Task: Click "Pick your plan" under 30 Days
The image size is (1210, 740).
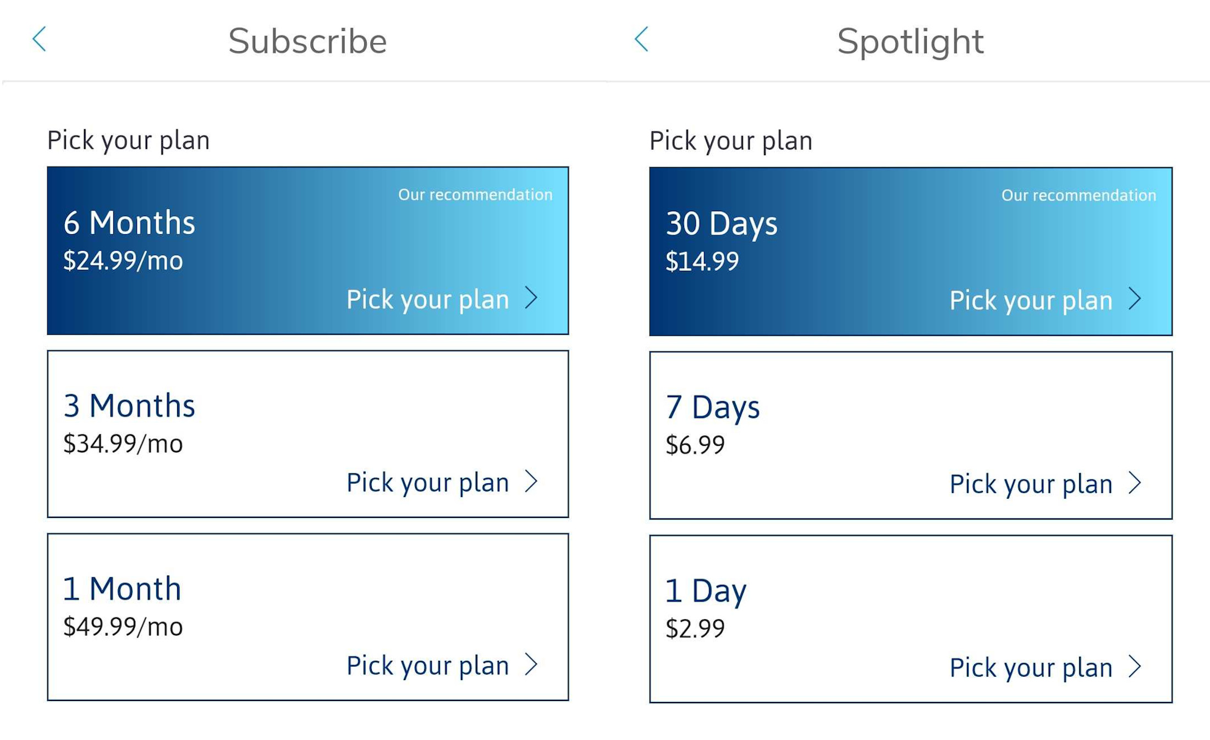Action: point(1031,301)
